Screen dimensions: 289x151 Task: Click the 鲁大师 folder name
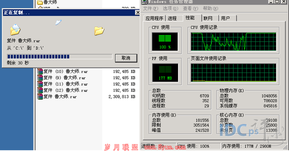point(50,2)
